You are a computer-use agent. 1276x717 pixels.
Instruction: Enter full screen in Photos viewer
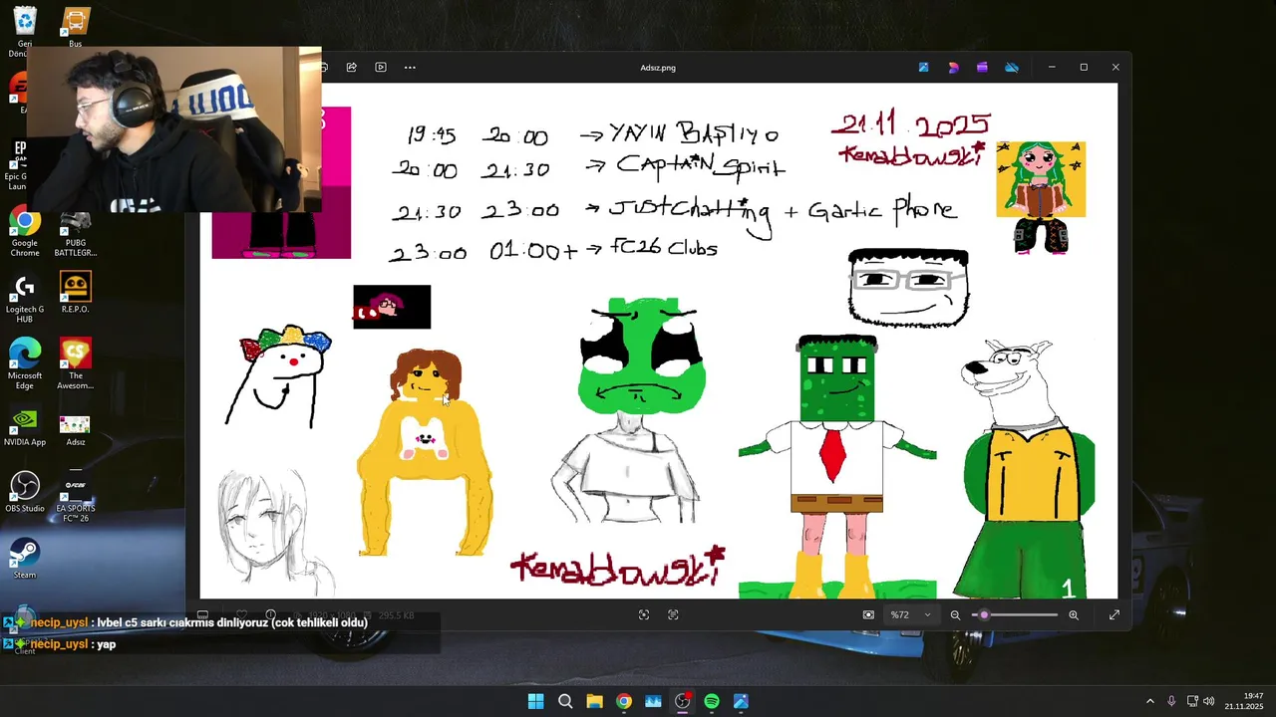(x=1115, y=615)
